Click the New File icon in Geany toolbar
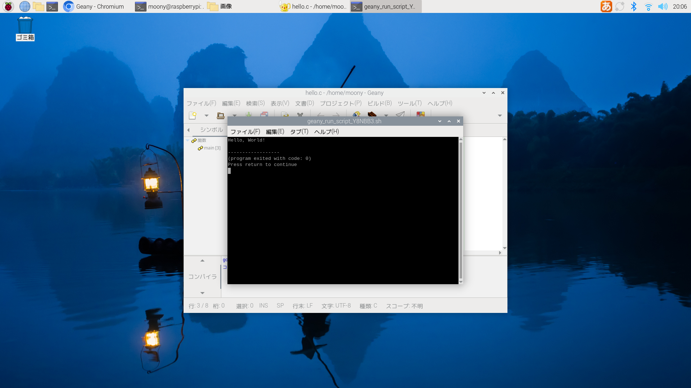Viewport: 691px width, 388px height. 193,115
